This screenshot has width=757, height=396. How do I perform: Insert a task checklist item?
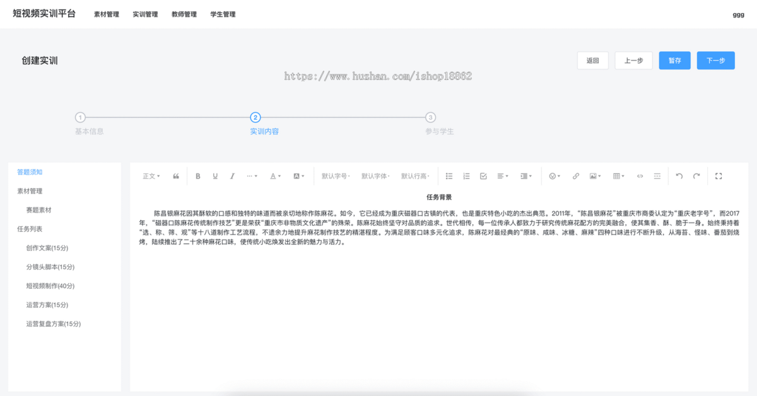(483, 176)
